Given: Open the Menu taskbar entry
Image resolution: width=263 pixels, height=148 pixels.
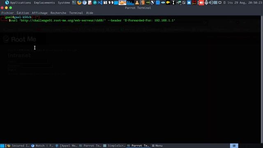Looking at the screenshot, I should click(x=157, y=146).
